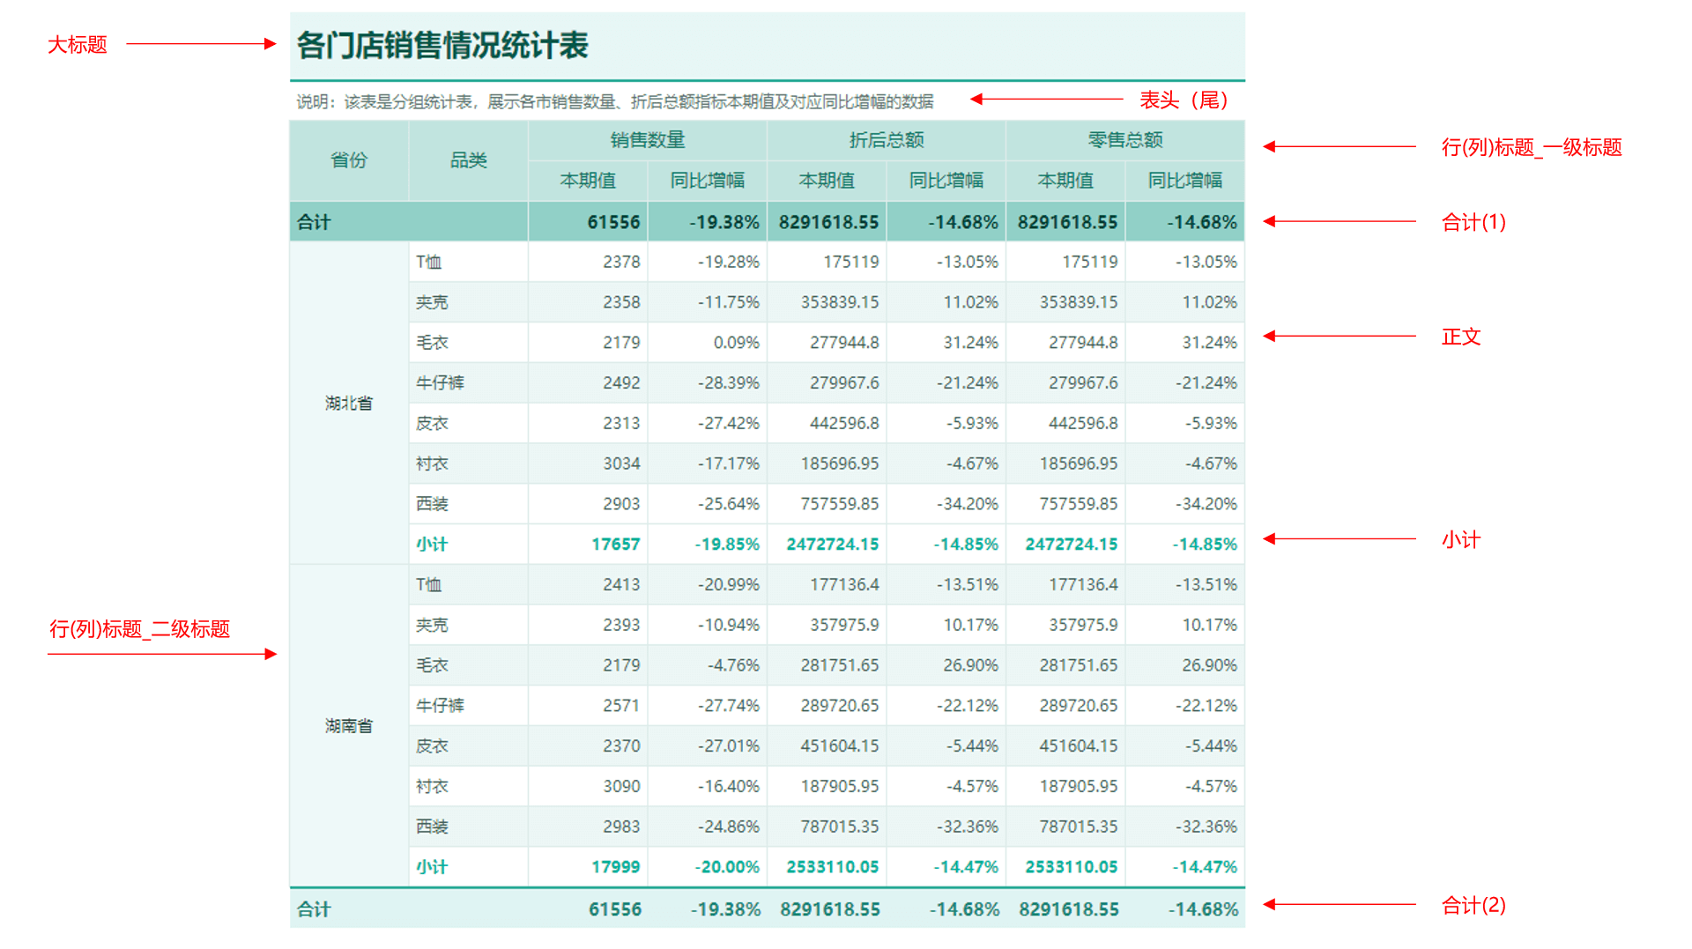The image size is (1692, 949).
Task: Select the 省份 column header
Action: coord(349,160)
